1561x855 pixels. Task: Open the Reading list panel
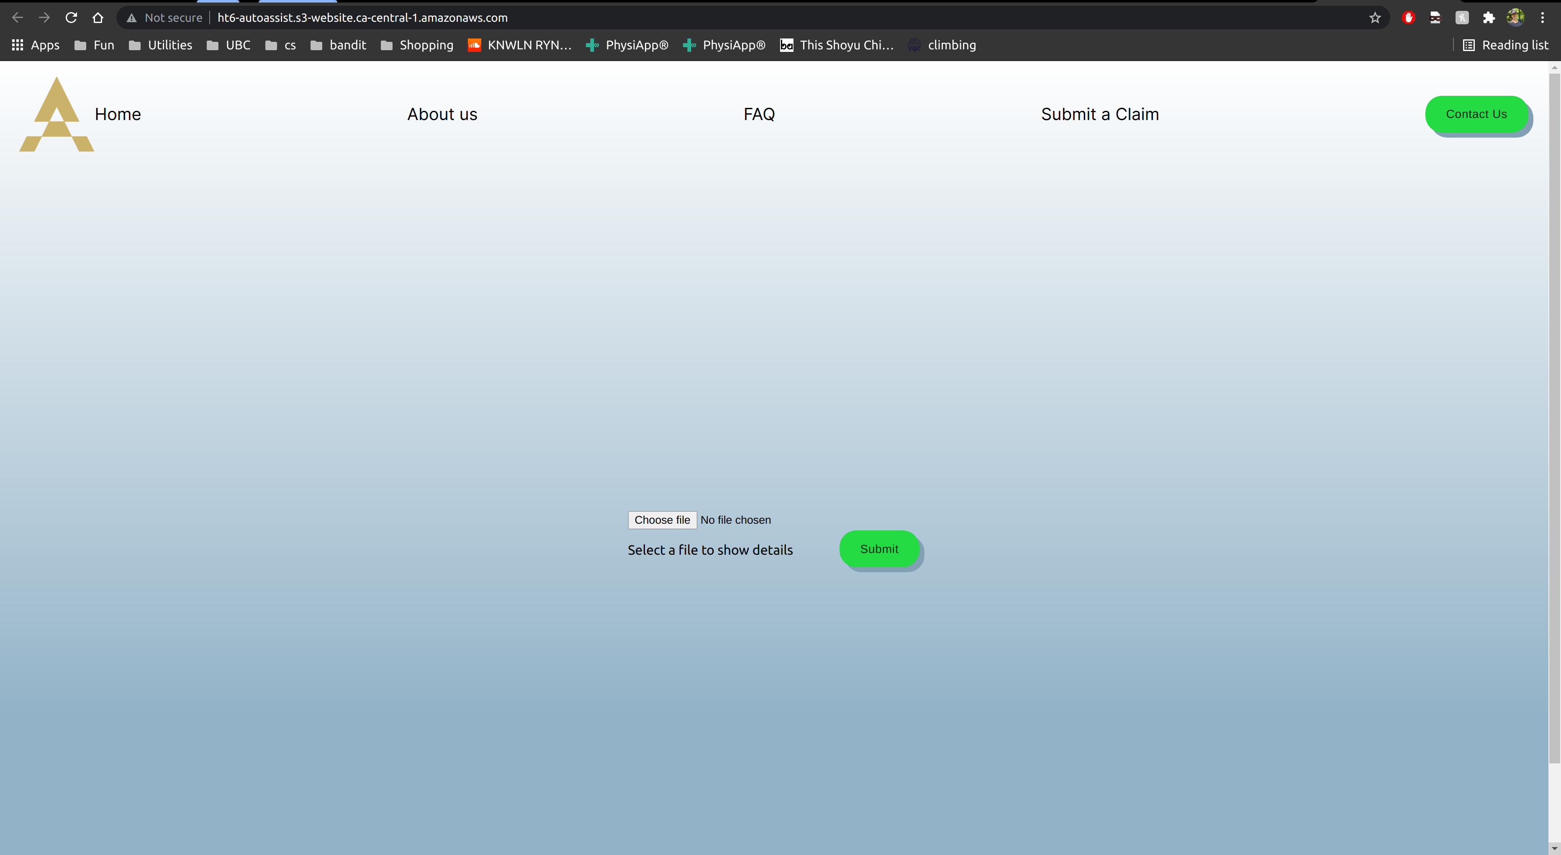tap(1505, 45)
